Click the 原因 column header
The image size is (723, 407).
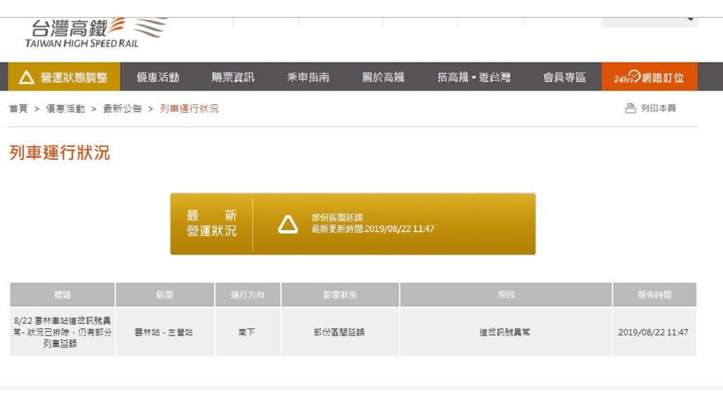(x=506, y=295)
